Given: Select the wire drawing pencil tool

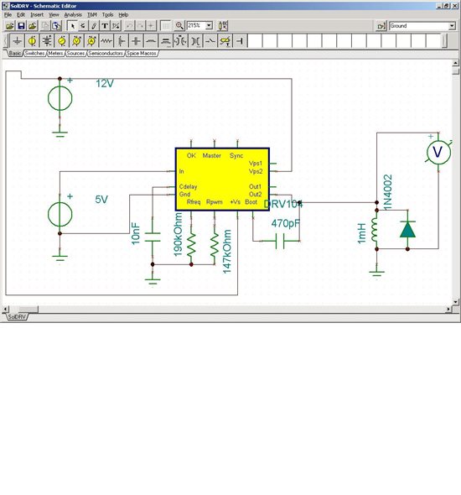Looking at the screenshot, I should (x=94, y=25).
